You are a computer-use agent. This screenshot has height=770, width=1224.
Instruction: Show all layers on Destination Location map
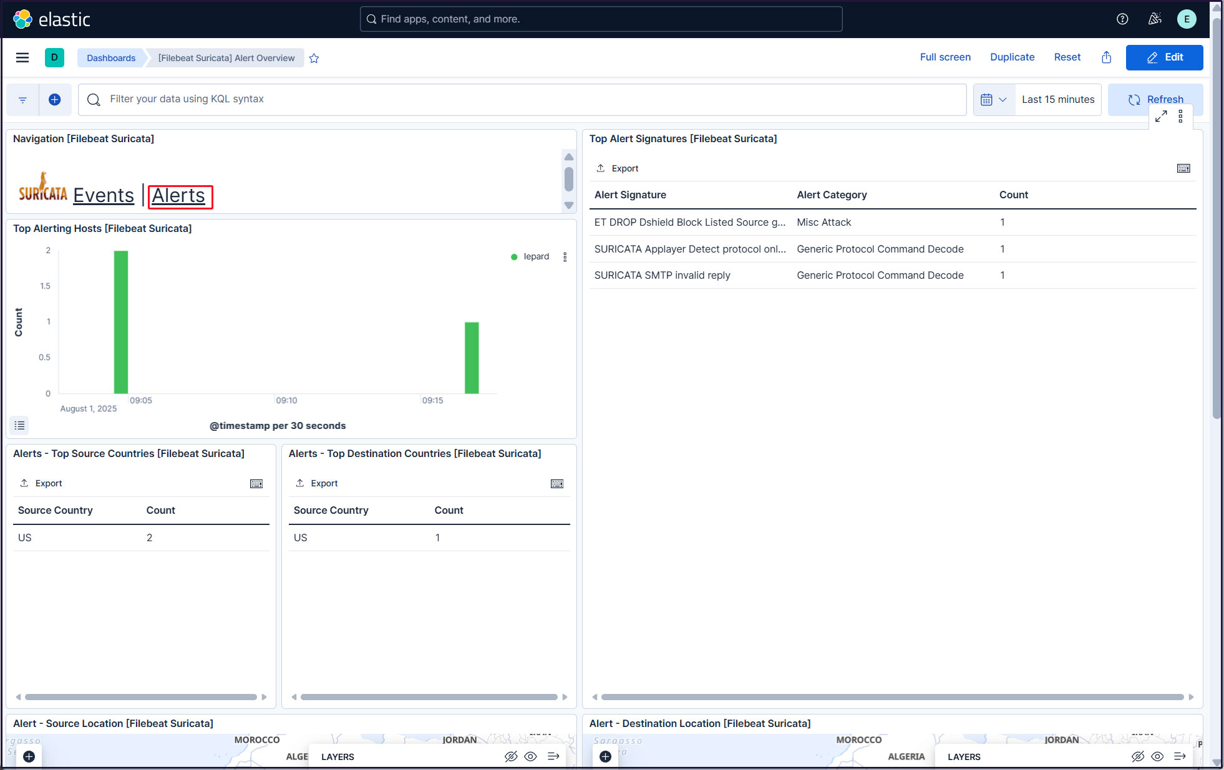tap(1157, 756)
